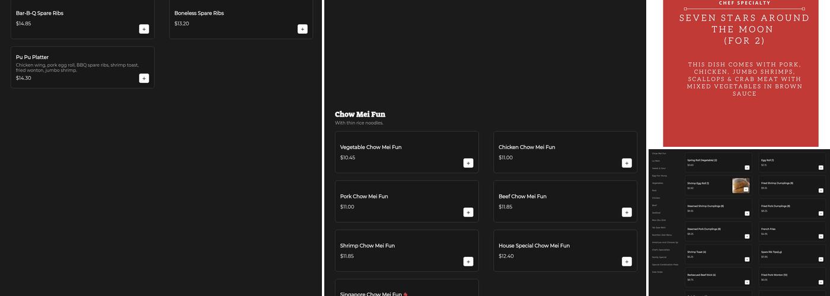The height and width of the screenshot is (296, 830).
Task: Go to Egg Foo Young section
Action: (659, 176)
